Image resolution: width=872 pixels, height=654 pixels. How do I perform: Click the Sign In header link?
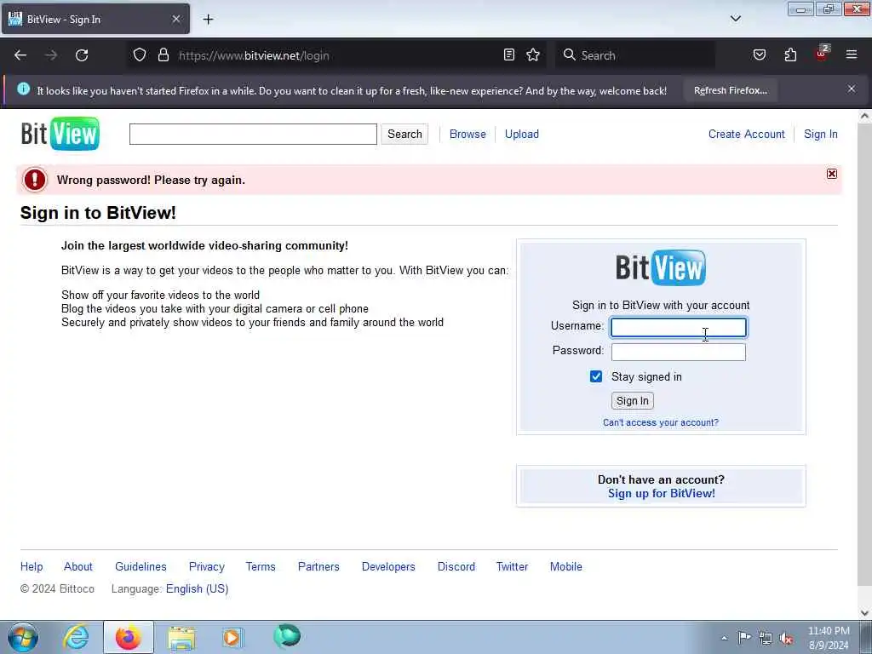820,134
